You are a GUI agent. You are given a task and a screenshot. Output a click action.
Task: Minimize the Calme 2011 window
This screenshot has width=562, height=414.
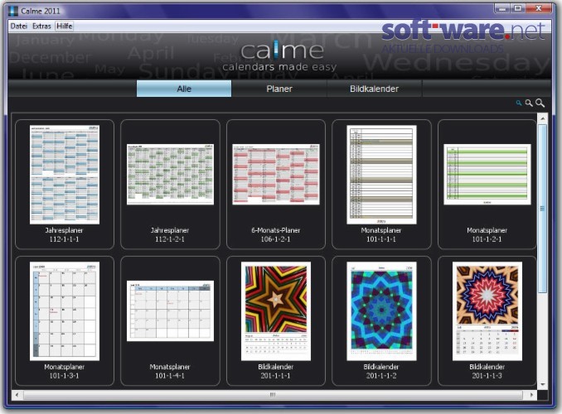click(502, 8)
